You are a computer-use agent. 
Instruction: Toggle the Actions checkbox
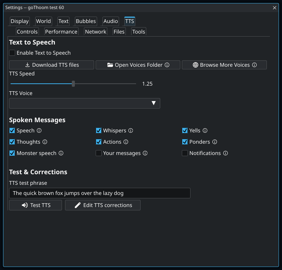[99, 142]
